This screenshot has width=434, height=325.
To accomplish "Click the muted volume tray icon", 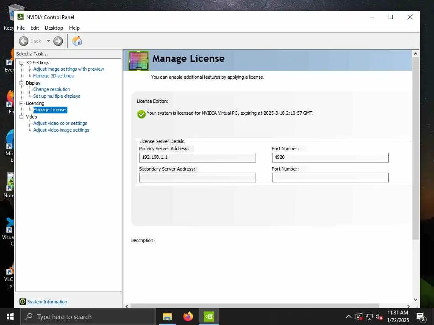I will click(379, 317).
